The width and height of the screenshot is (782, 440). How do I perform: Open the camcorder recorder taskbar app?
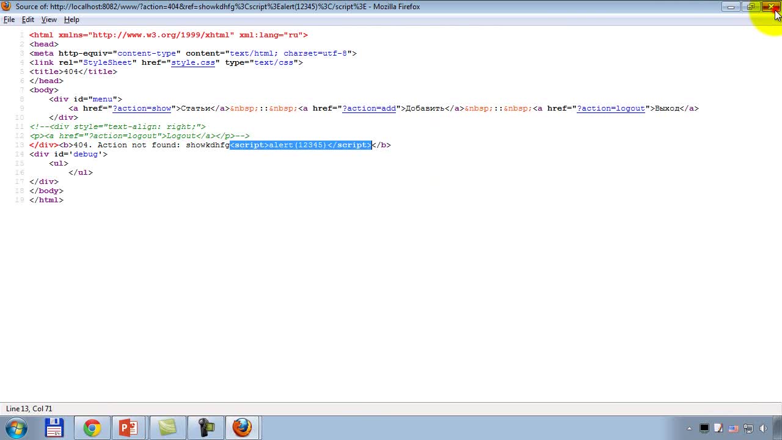pos(205,428)
